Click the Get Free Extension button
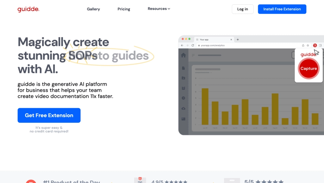The width and height of the screenshot is (324, 183). pyautogui.click(x=49, y=115)
